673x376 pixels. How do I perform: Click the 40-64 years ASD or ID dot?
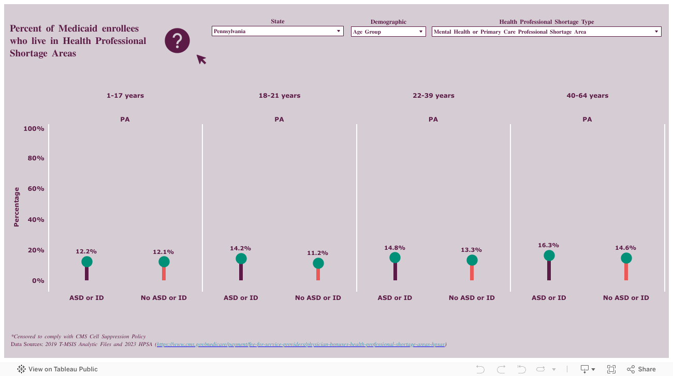point(549,255)
